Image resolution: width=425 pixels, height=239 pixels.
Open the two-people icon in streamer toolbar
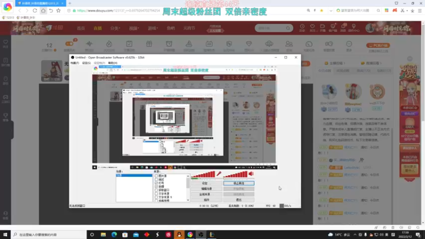(289, 44)
